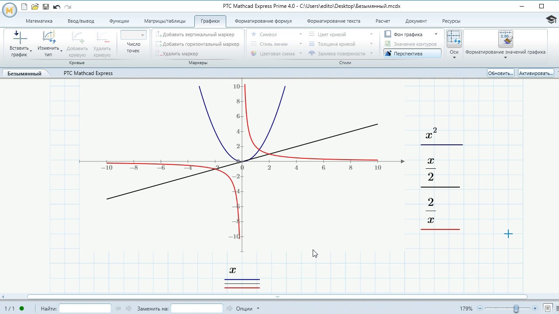
Task: Open the Оси axes settings icon
Action: pyautogui.click(x=454, y=38)
